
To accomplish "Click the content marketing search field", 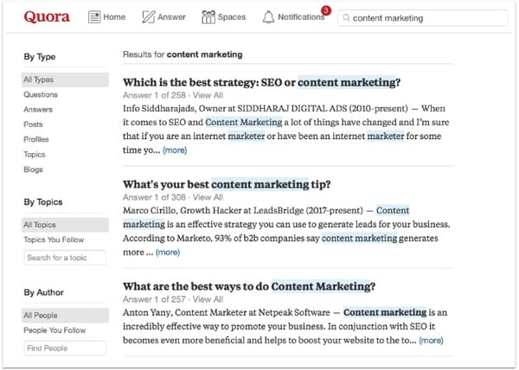I will 423,18.
